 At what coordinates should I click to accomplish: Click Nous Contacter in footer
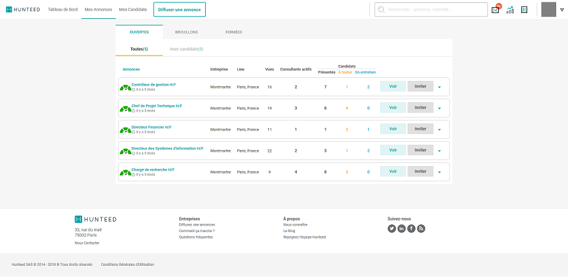coord(87,243)
